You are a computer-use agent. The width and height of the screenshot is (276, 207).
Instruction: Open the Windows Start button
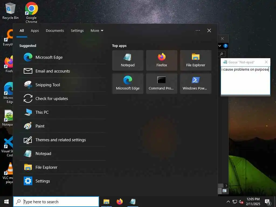[6, 202]
